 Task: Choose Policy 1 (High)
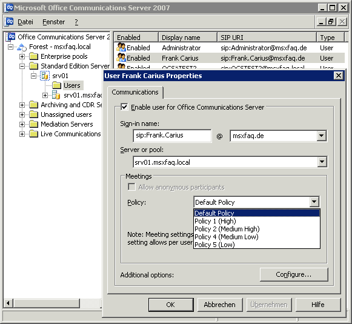[257, 221]
